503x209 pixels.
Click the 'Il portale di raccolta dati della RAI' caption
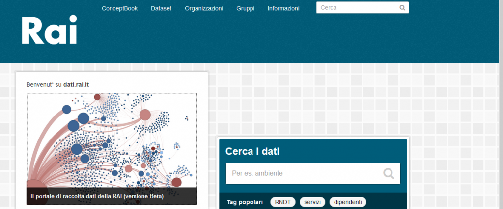[97, 196]
